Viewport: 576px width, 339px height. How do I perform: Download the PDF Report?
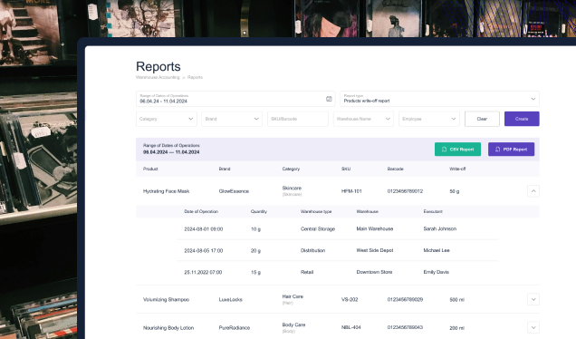pos(511,150)
